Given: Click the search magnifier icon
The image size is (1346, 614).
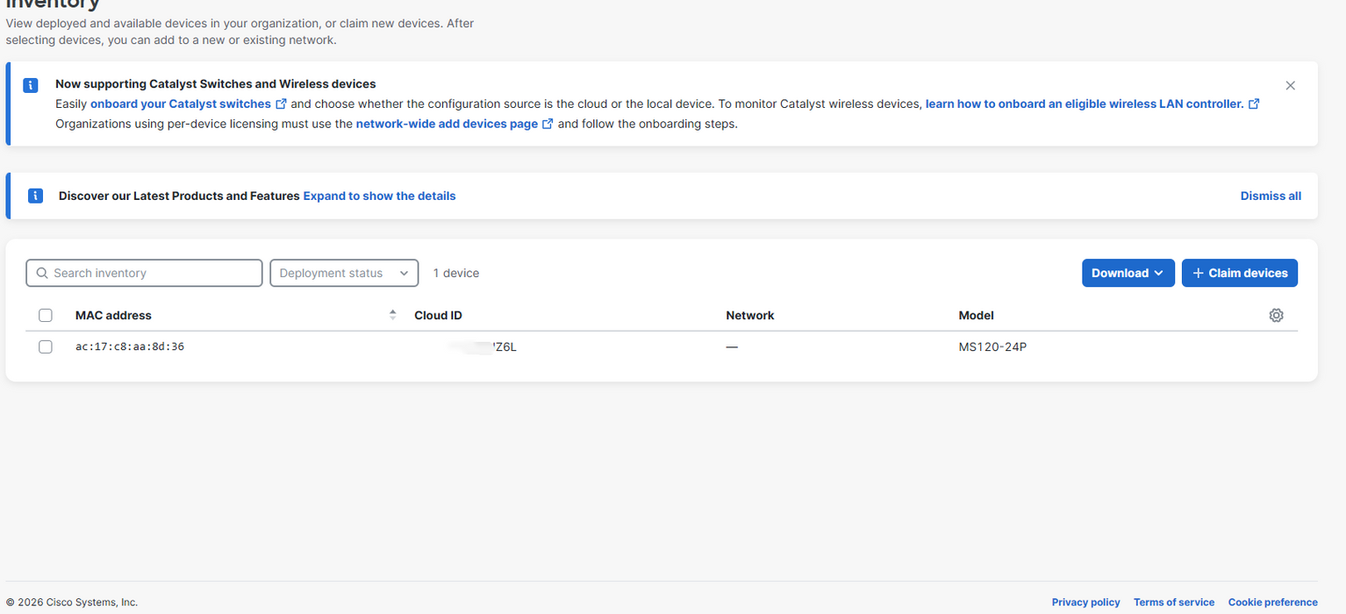Looking at the screenshot, I should tap(42, 273).
